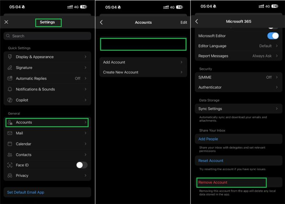The height and width of the screenshot is (204, 285).
Task: Click the Editor Language label
Action: click(x=212, y=46)
